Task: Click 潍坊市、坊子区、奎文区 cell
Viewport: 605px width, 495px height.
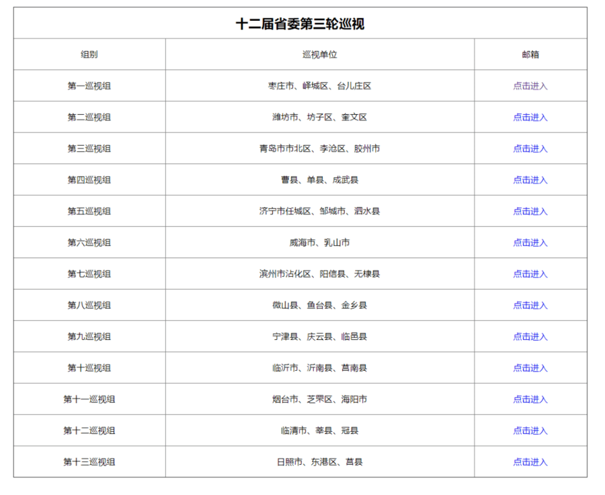Action: pos(320,117)
